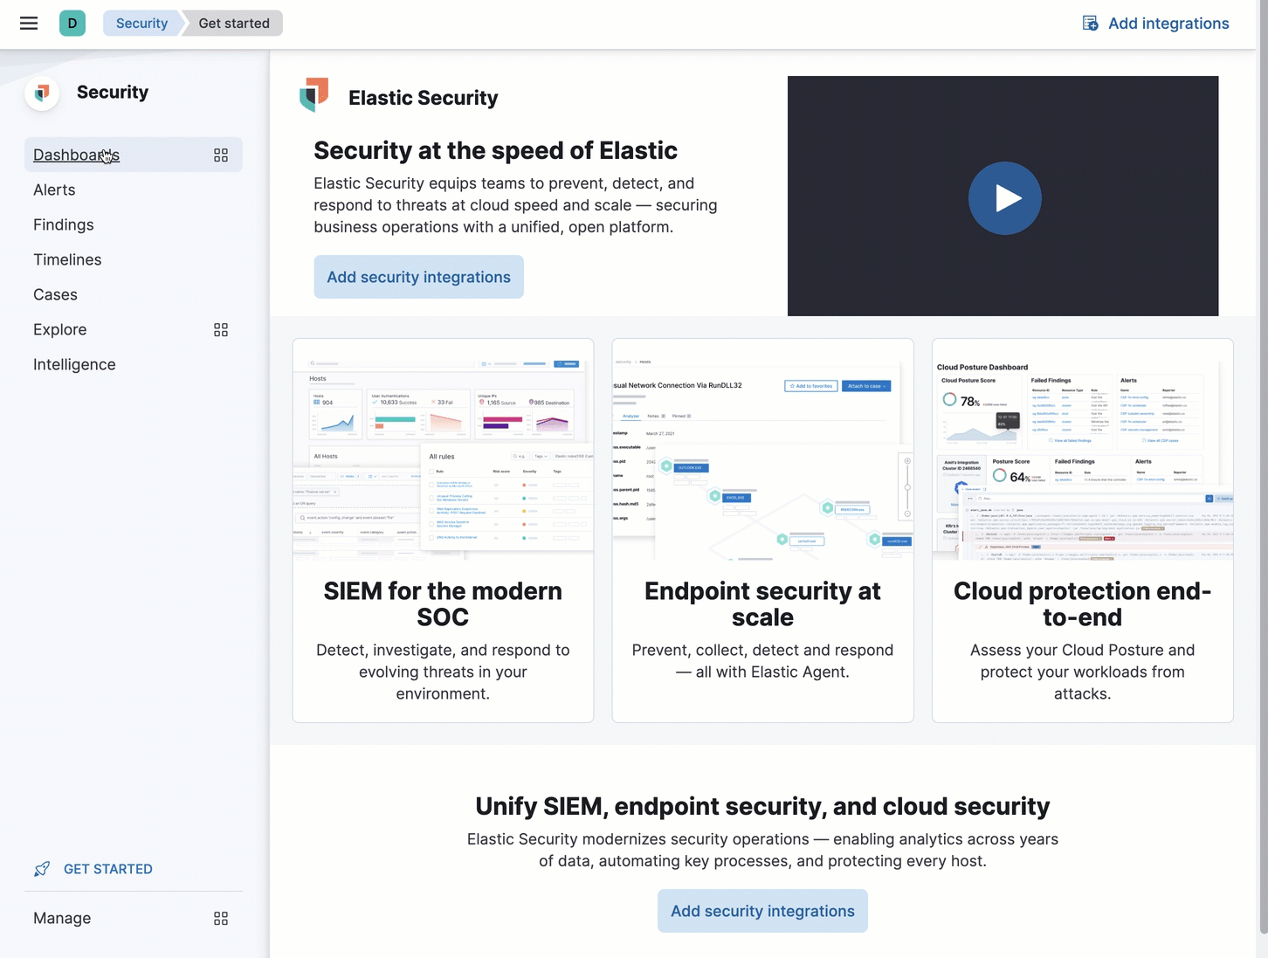Go to Alerts page
This screenshot has height=958, width=1268.
54,190
